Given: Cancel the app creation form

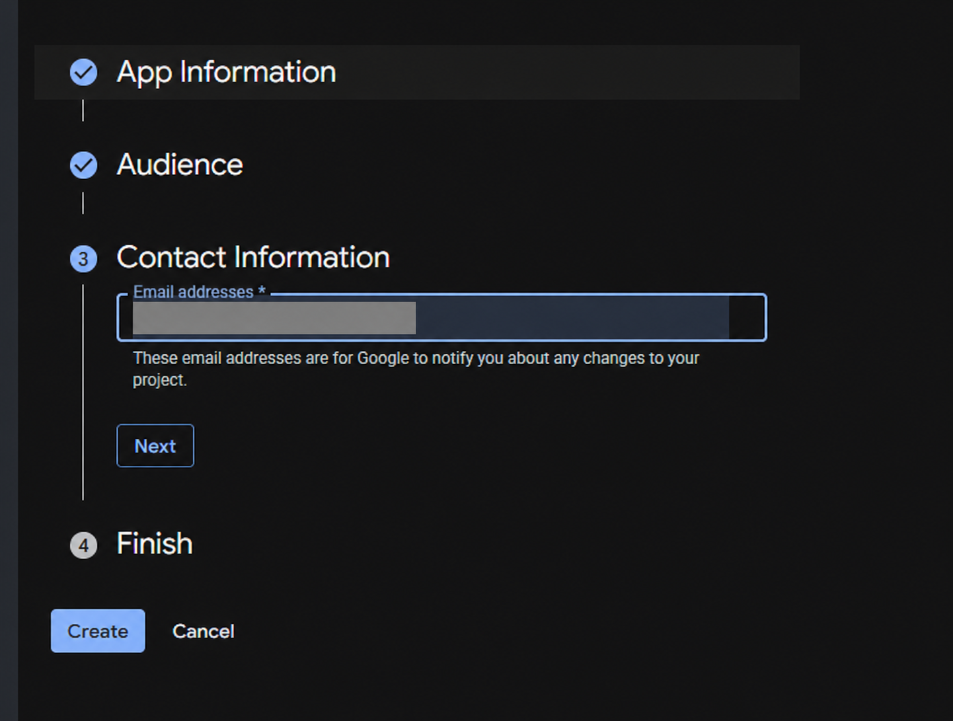Looking at the screenshot, I should (203, 631).
